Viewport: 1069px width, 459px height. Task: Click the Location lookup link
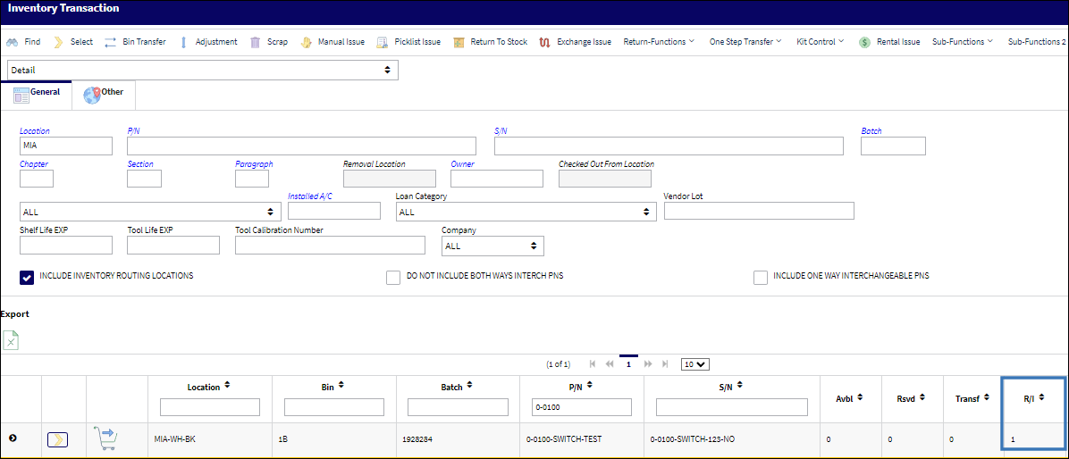[x=35, y=130]
